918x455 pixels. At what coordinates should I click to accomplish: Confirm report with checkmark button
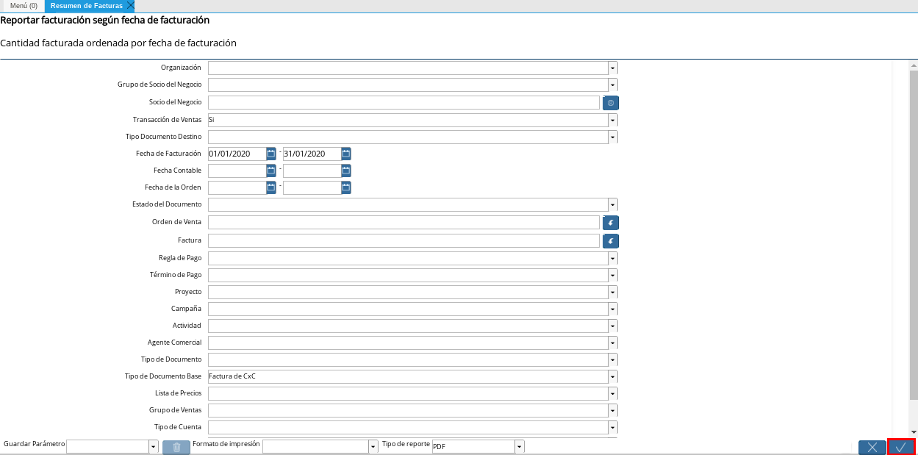[901, 447]
